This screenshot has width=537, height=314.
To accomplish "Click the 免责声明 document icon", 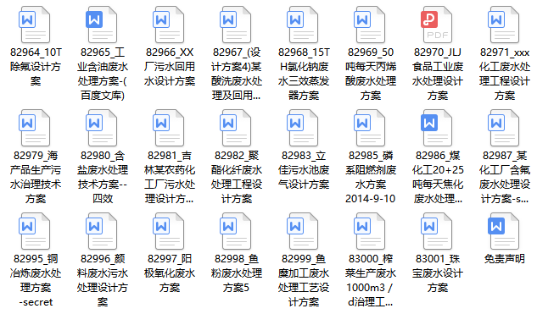I will pyautogui.click(x=504, y=231).
